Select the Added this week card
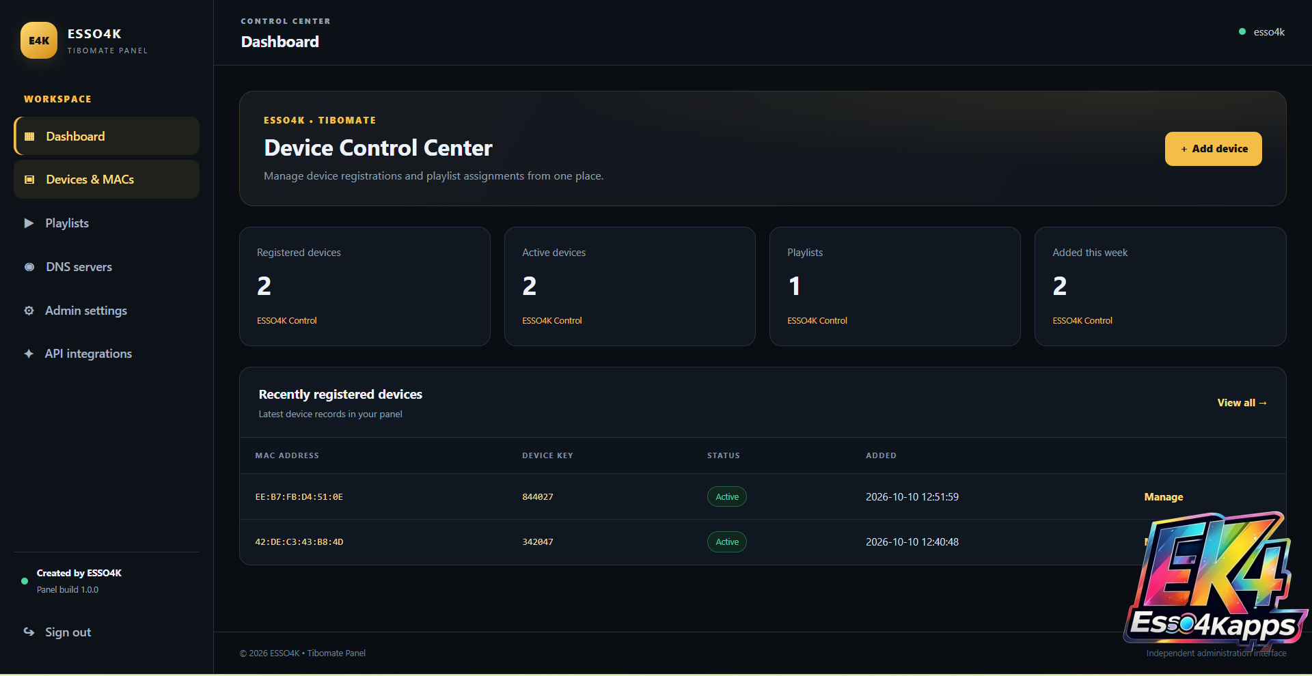Image resolution: width=1312 pixels, height=676 pixels. pyautogui.click(x=1160, y=286)
